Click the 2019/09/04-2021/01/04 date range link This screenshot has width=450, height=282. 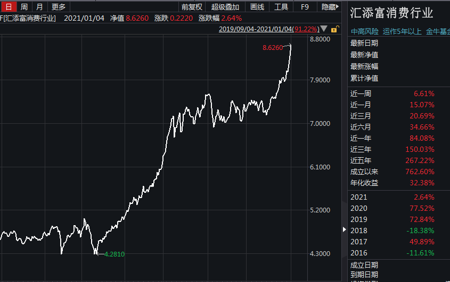269,29
